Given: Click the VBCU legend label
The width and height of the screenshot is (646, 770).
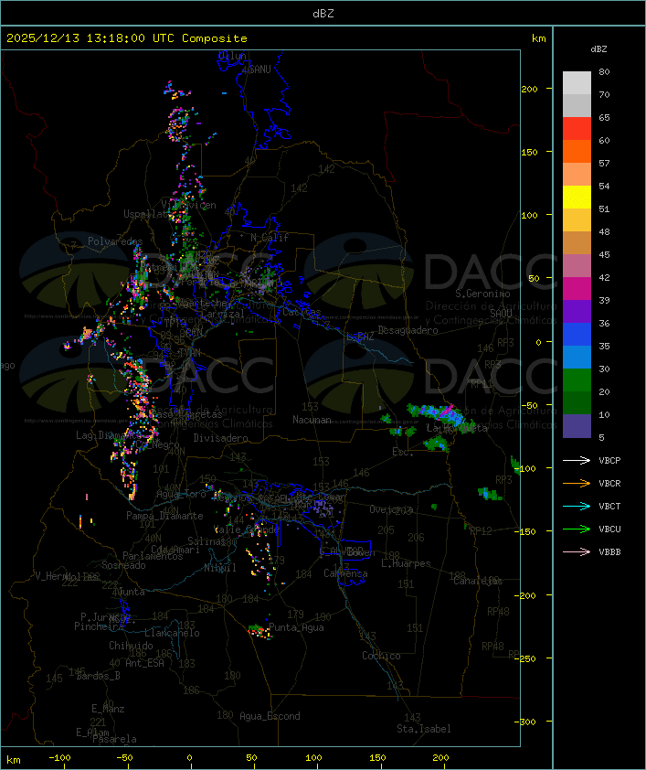Looking at the screenshot, I should point(609,529).
